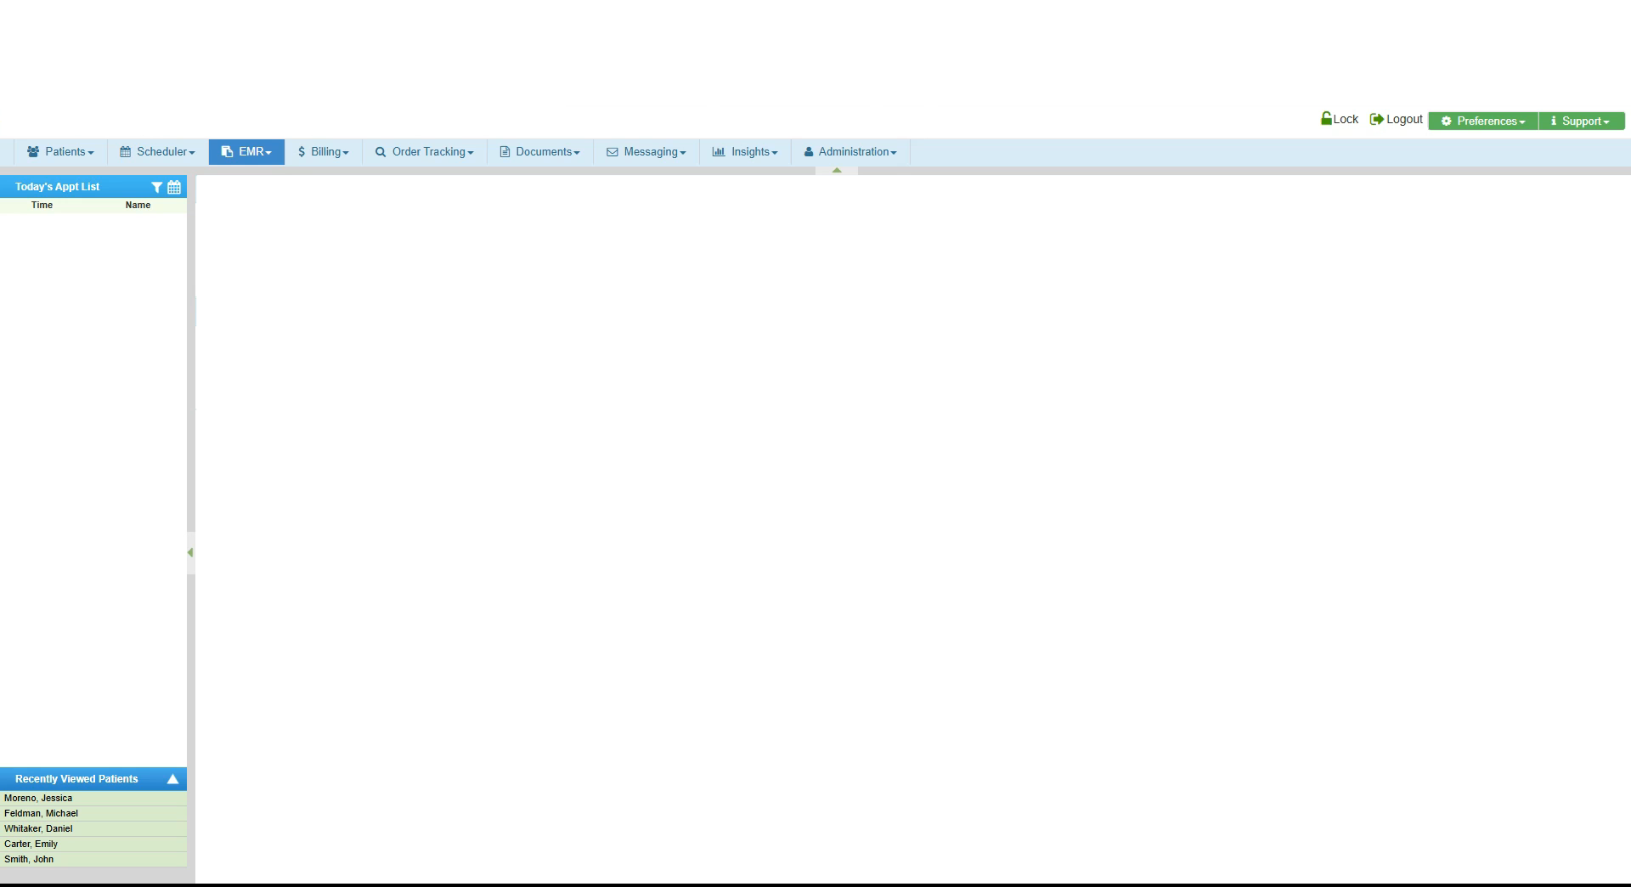Screen dimensions: 1631x887
Task: Open the appointment list calendar icon
Action: [174, 187]
